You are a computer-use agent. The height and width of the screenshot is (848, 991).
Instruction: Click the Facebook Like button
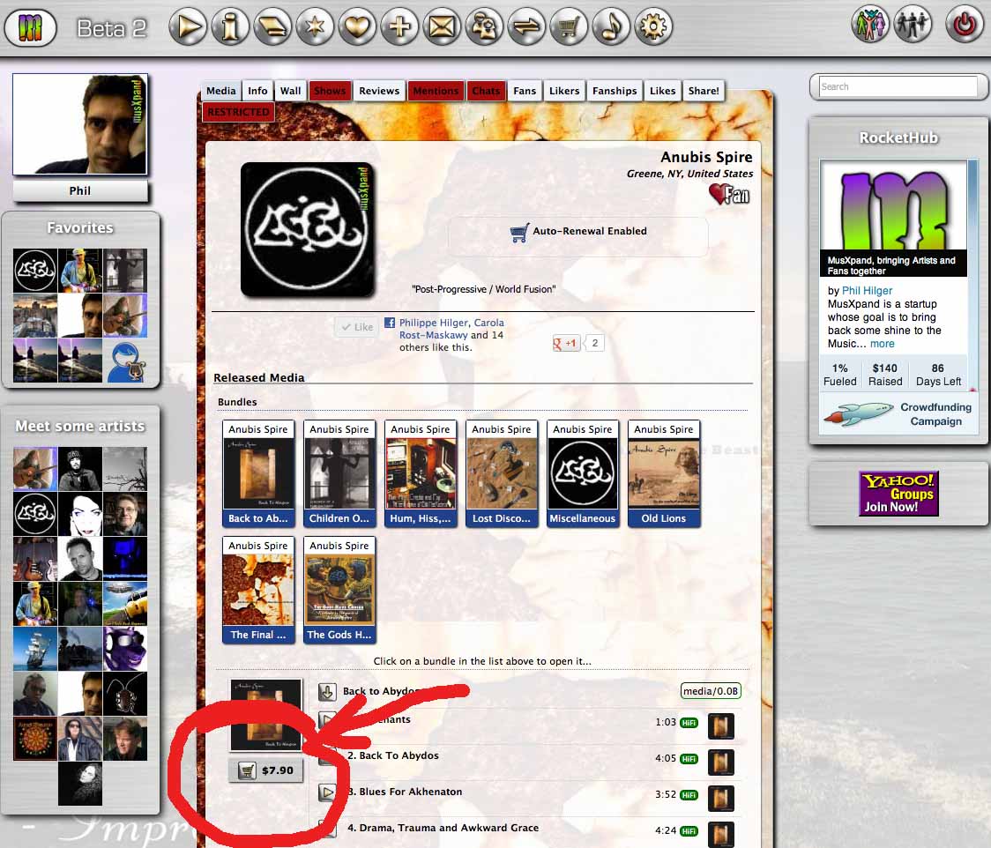[356, 327]
